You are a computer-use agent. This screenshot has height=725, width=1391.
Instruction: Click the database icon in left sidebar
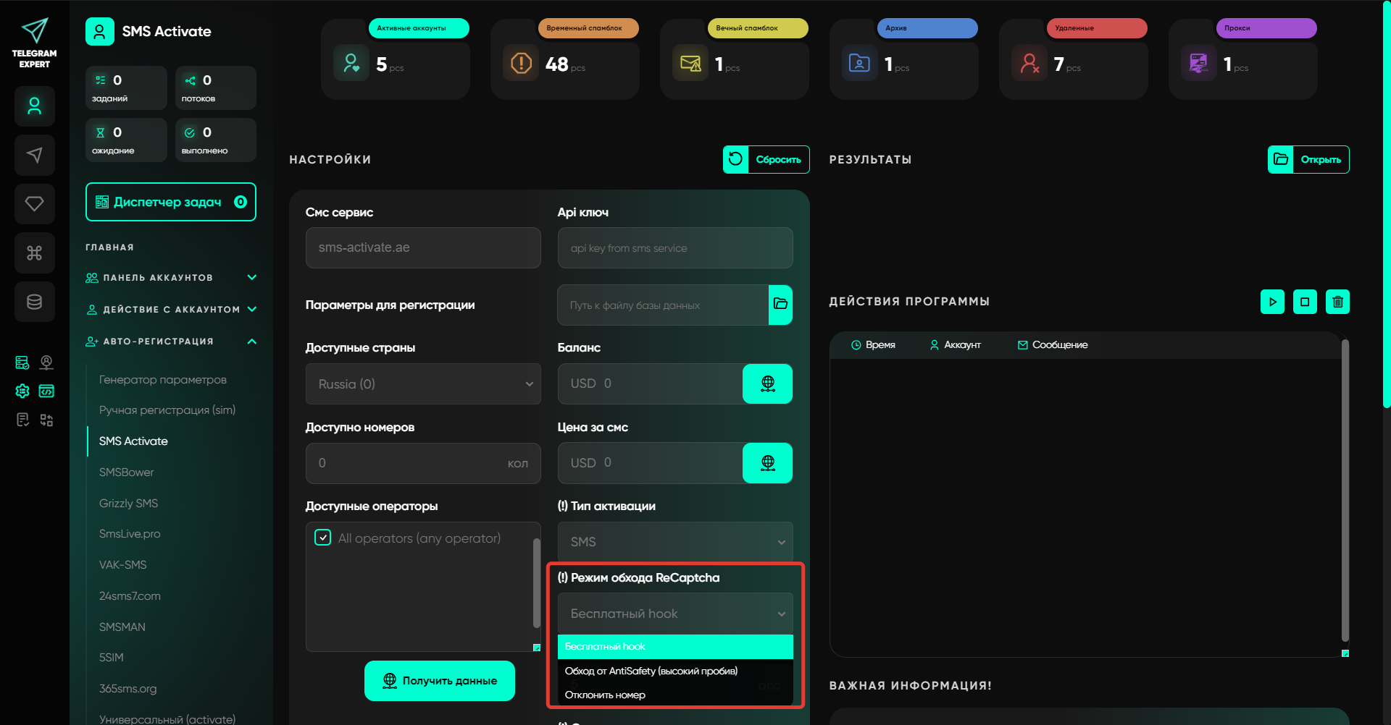pos(34,302)
